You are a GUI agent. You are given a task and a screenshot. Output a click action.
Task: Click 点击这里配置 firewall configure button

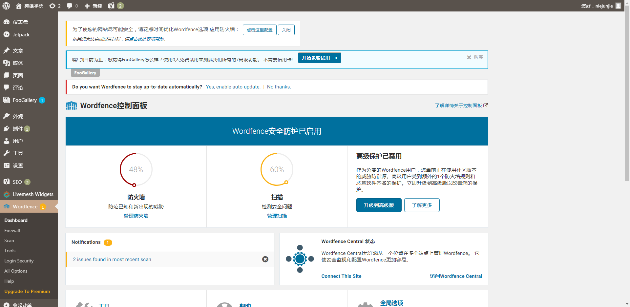pyautogui.click(x=260, y=30)
